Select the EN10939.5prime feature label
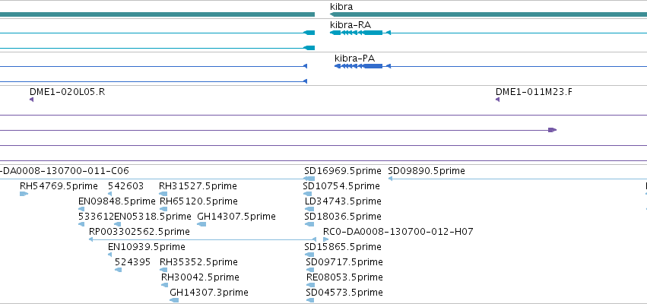Image resolution: width=647 pixels, height=304 pixels. [147, 247]
